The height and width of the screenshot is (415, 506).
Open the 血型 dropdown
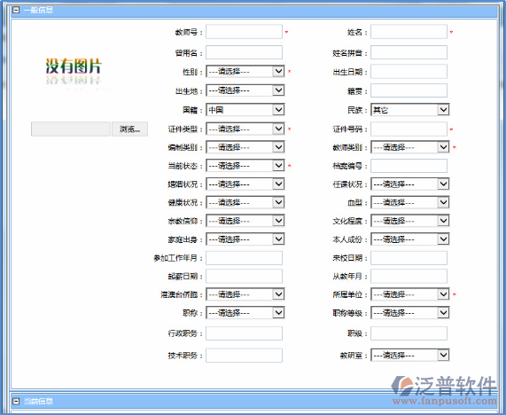(x=409, y=202)
